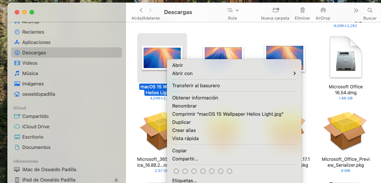The height and width of the screenshot is (183, 381).
Task: Click the AirDrop toolbar icon
Action: click(x=323, y=10)
